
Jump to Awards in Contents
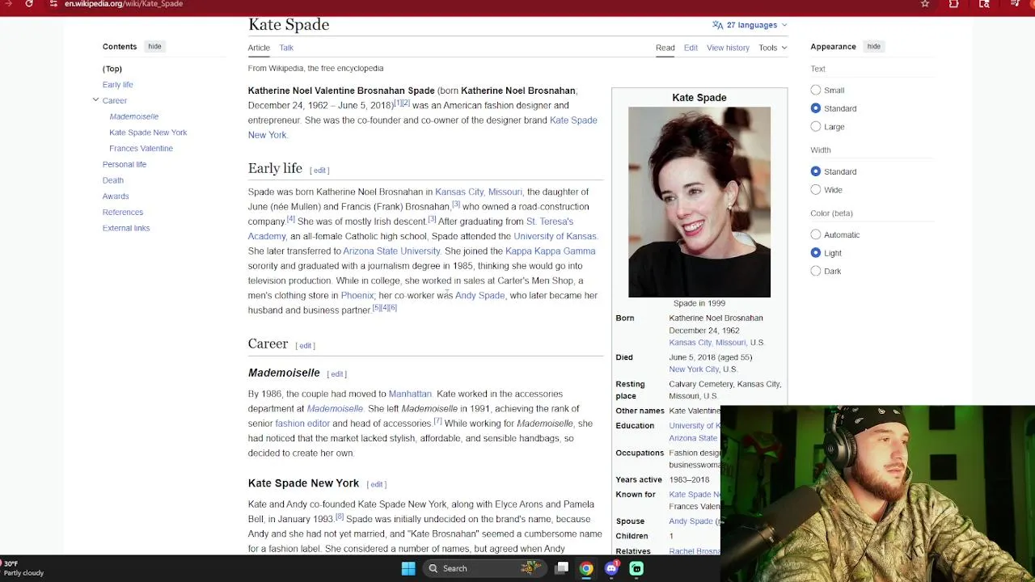116,196
